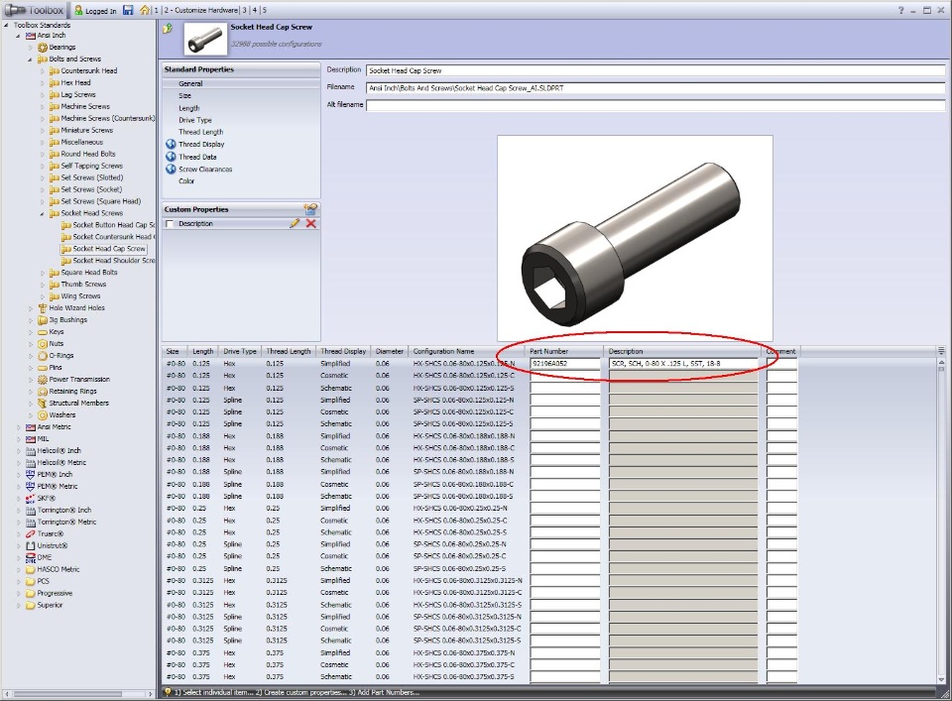This screenshot has height=701, width=952.
Task: Click the SKF standard icon
Action: [31, 498]
